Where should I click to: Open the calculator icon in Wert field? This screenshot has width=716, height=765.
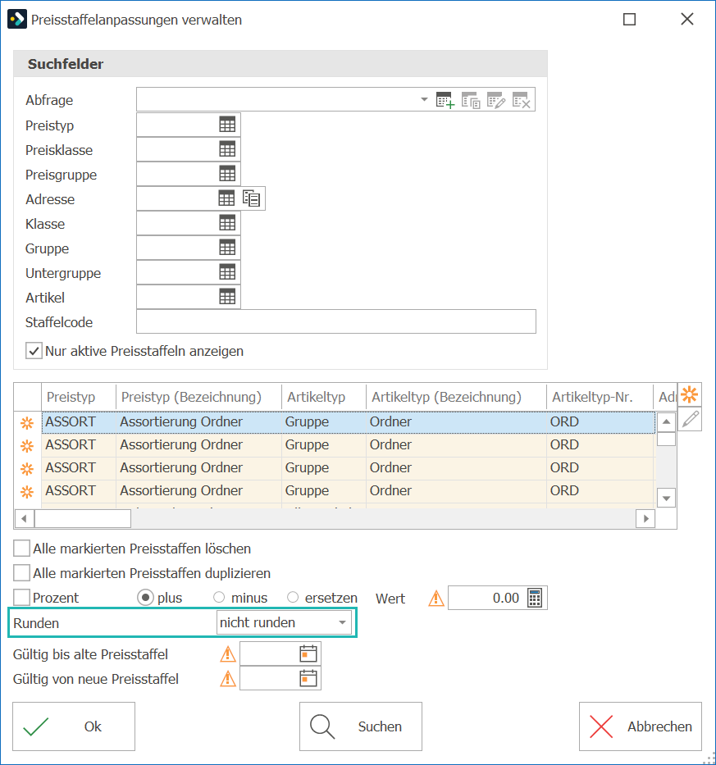[535, 598]
